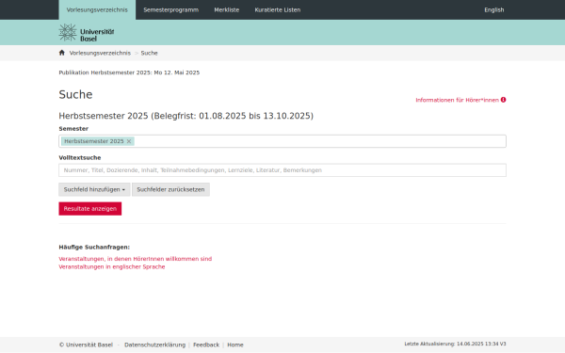The width and height of the screenshot is (565, 353).
Task: Open the Datenschutzerklärung footer link
Action: (155, 345)
